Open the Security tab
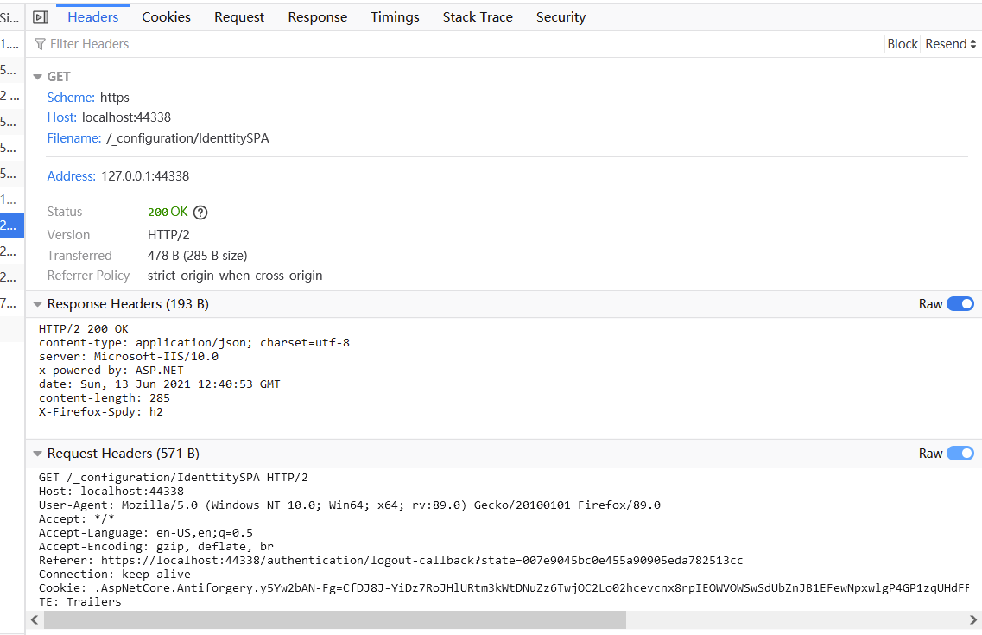 (x=561, y=17)
